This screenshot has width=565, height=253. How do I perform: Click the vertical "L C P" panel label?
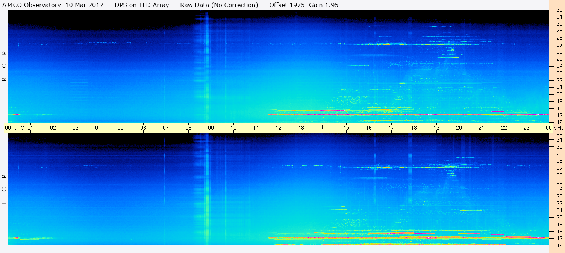[5, 189]
